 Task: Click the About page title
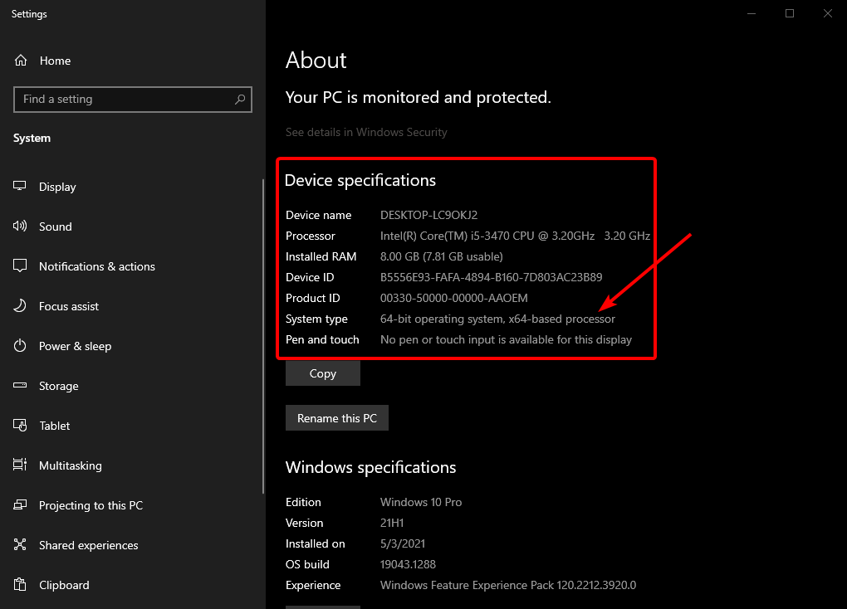coord(316,60)
